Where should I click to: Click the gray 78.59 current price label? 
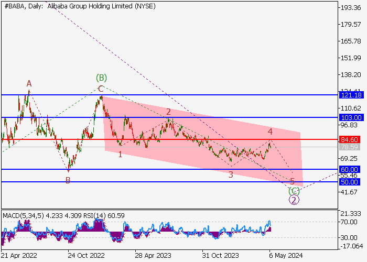click(349, 147)
